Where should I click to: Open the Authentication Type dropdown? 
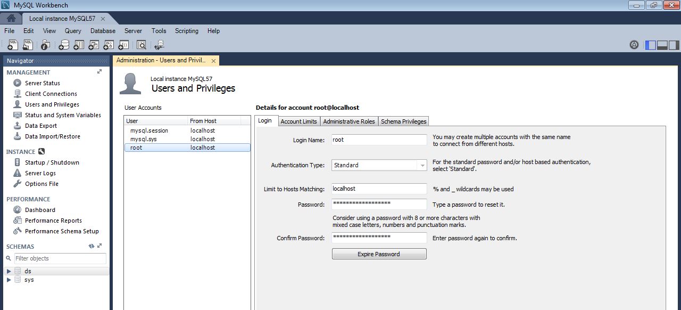pyautogui.click(x=379, y=165)
